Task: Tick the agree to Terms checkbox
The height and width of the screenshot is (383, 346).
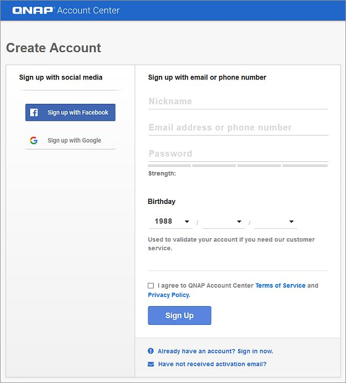Action: click(x=151, y=286)
